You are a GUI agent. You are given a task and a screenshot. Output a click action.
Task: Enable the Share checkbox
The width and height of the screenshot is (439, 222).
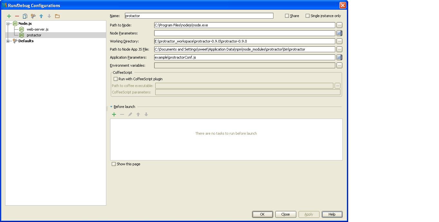[x=287, y=16]
